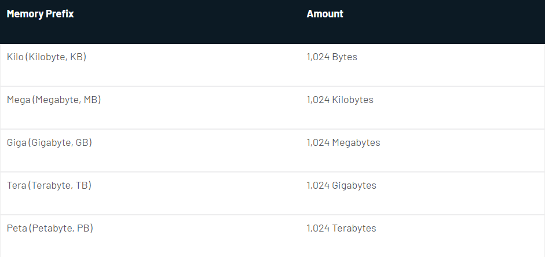Click the GB abbreviation in the Giga row

(x=82, y=143)
